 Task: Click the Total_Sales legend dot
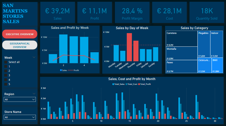tap(113, 84)
